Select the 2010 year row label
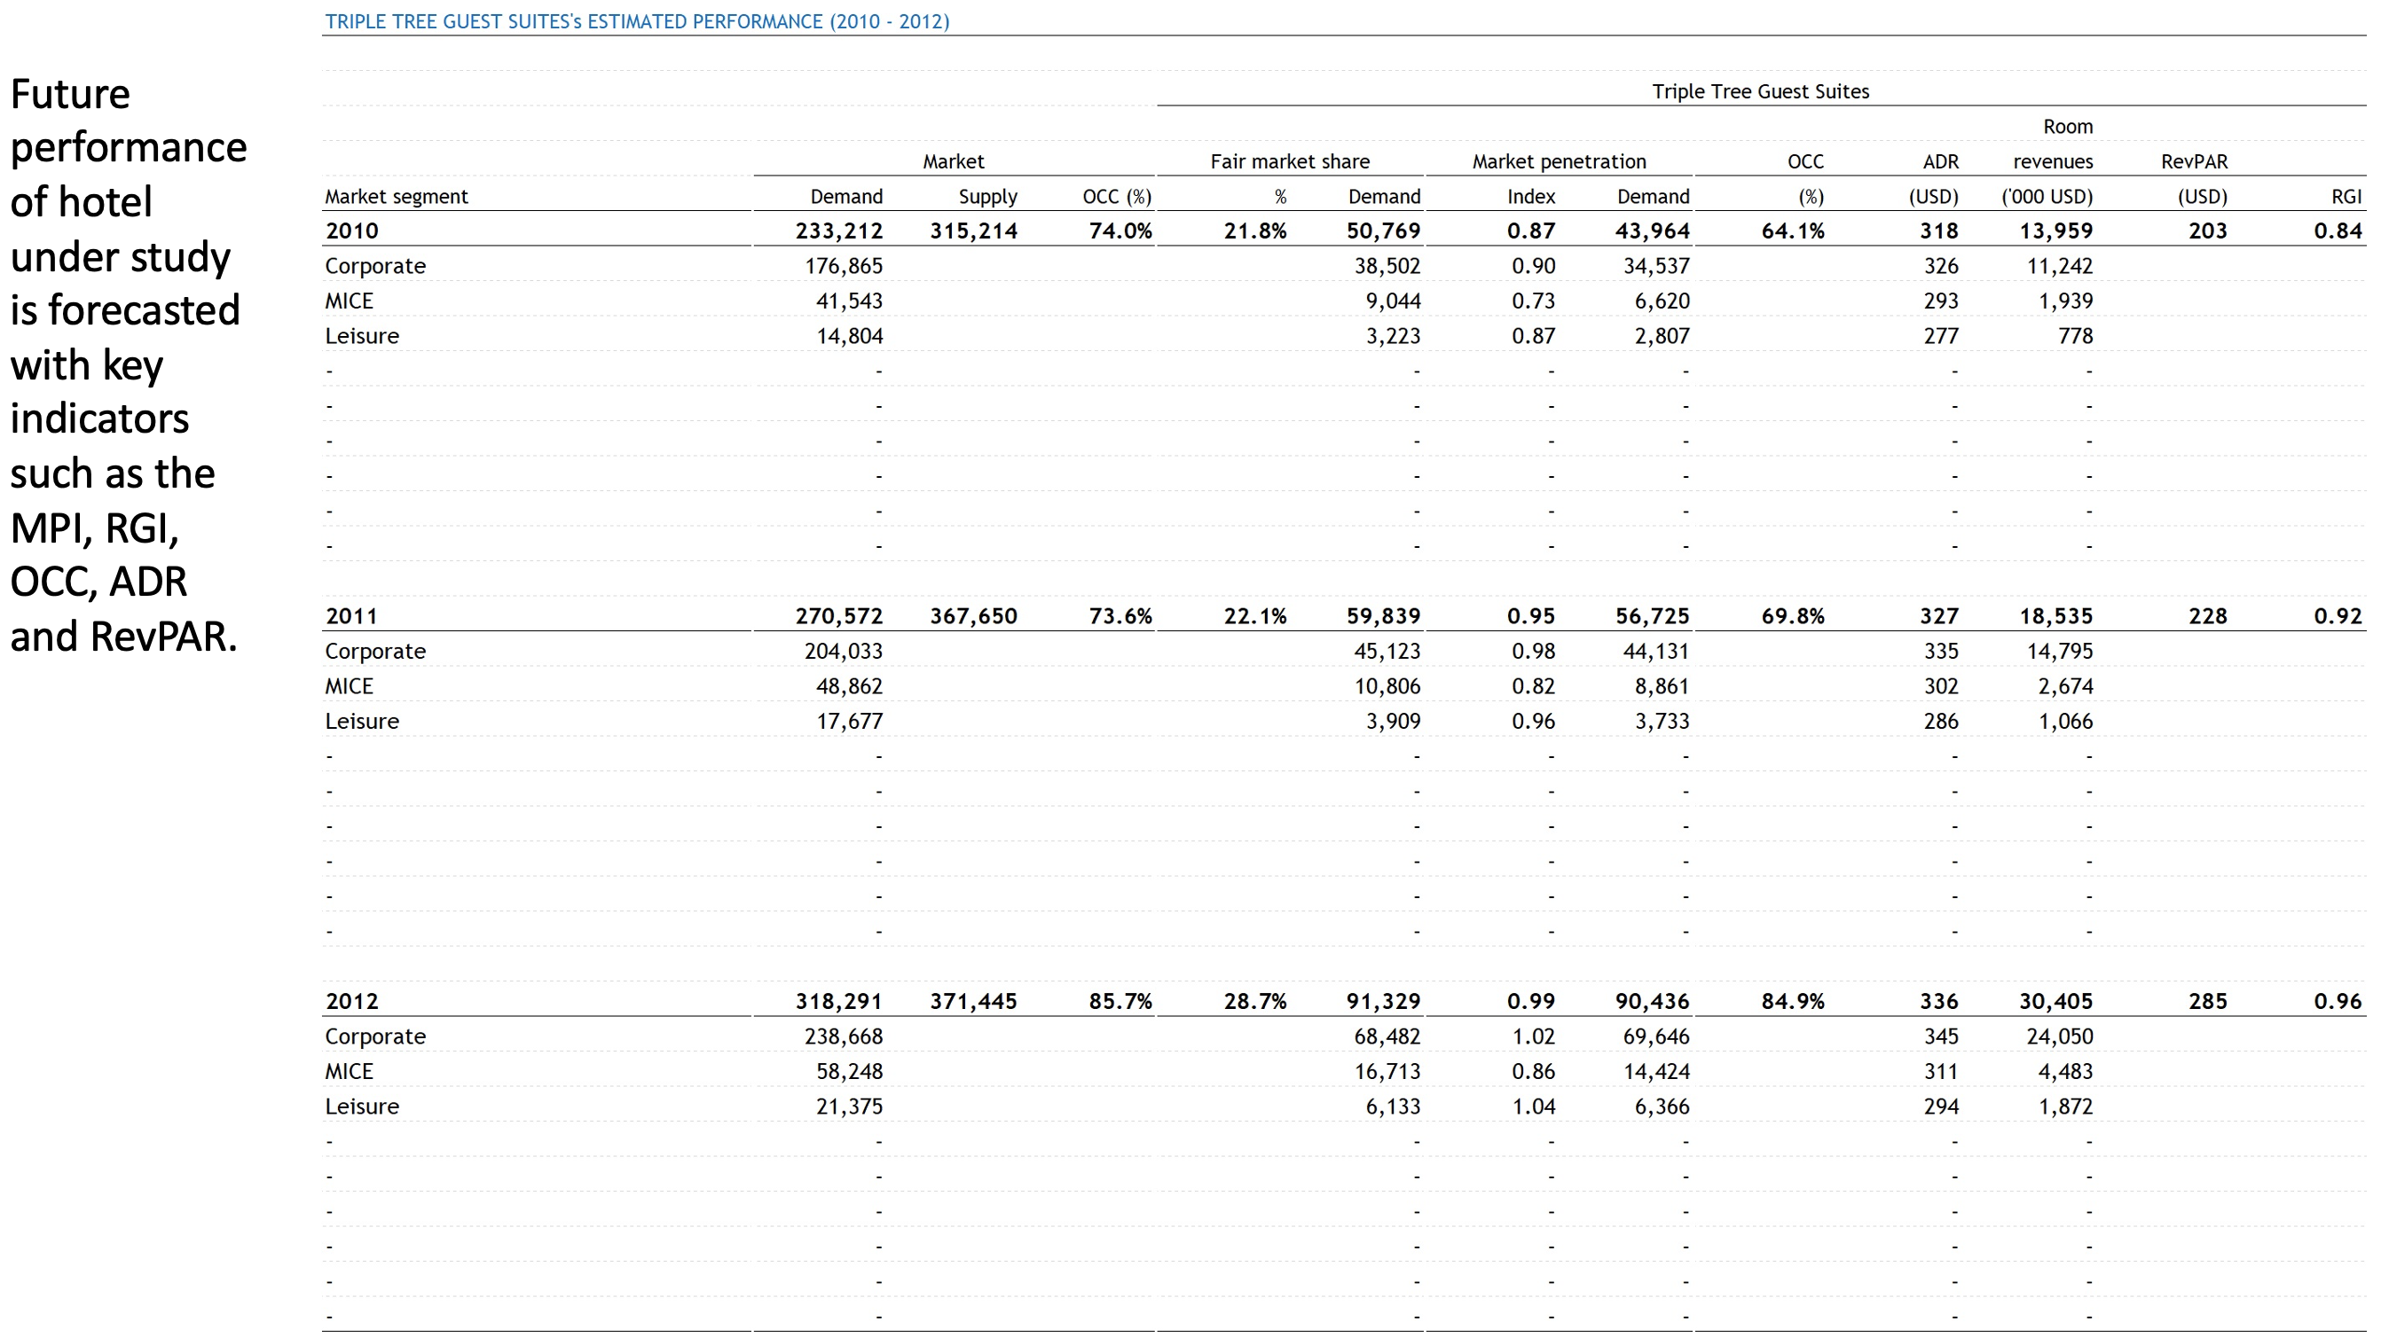2381x1337 pixels. point(351,231)
